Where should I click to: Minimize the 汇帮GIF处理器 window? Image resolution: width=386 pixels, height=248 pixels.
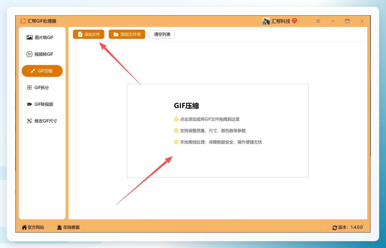333,21
